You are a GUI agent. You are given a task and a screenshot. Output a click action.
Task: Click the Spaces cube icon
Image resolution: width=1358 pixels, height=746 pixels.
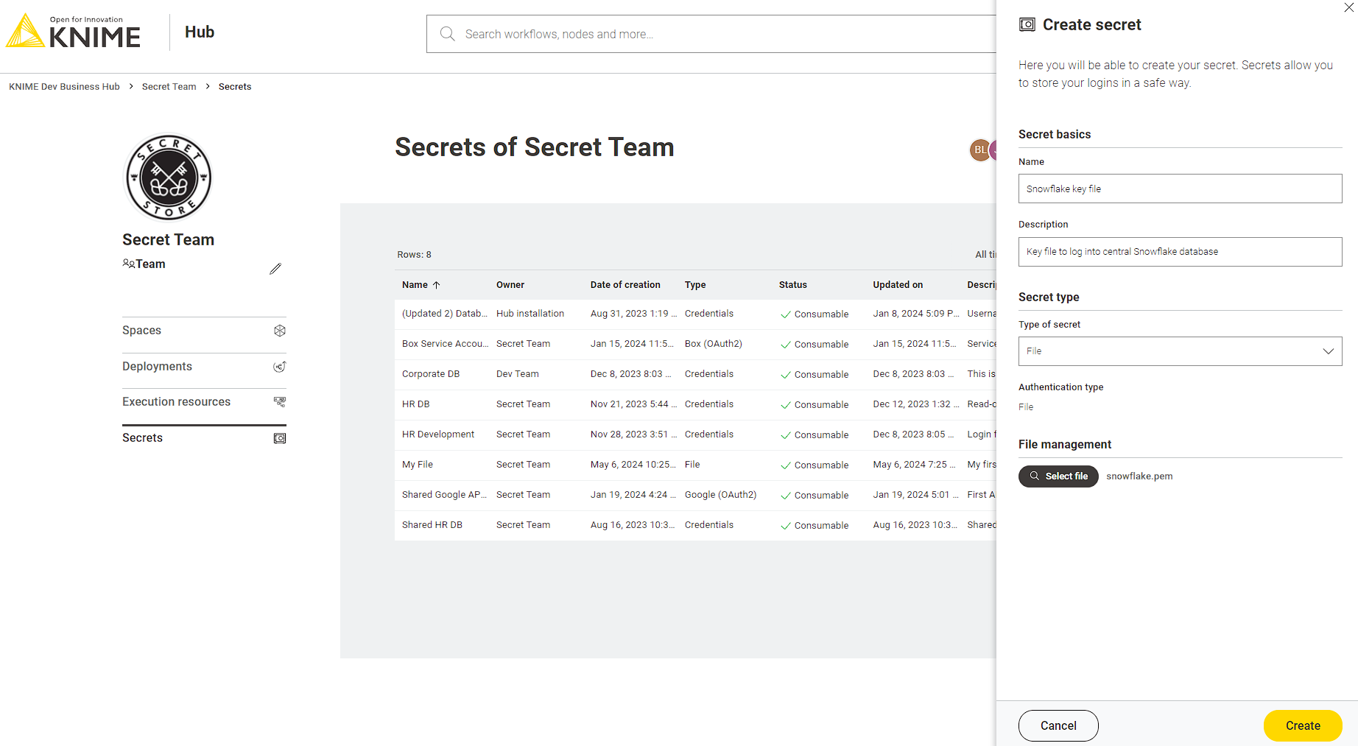[280, 331]
